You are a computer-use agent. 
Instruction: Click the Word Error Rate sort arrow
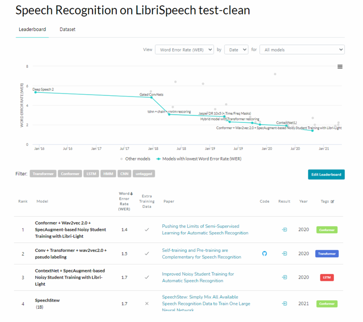click(132, 193)
